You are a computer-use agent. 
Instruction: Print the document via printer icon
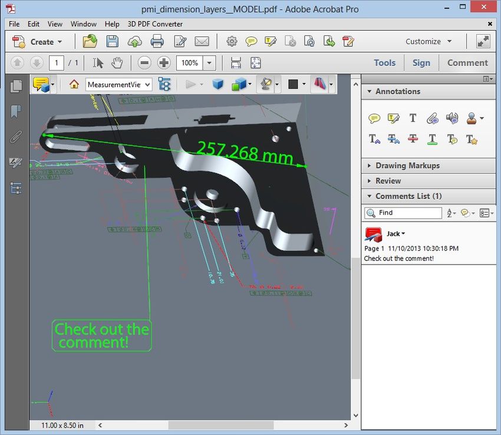[157, 41]
